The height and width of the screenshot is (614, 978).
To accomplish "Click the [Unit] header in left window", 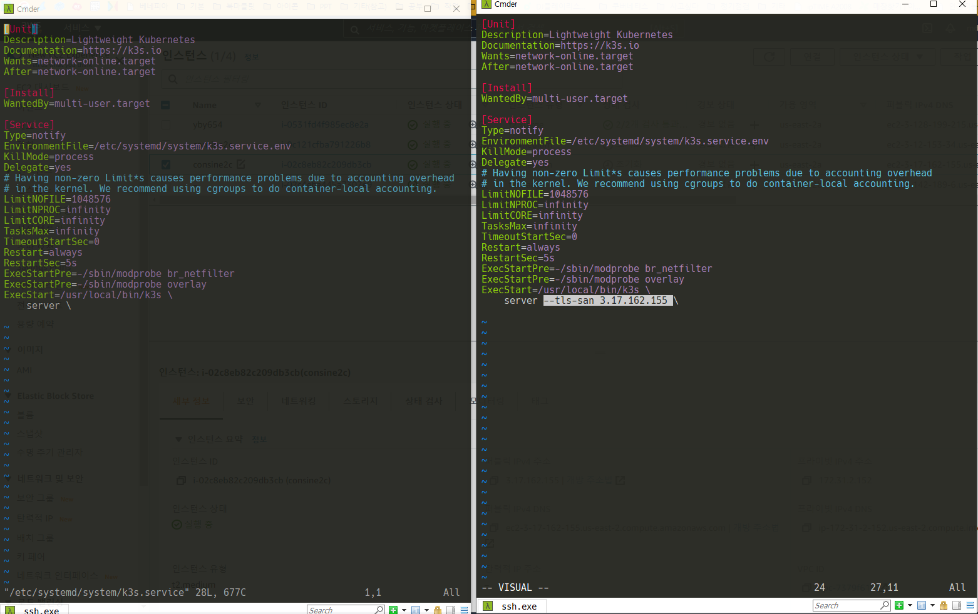I will [21, 29].
